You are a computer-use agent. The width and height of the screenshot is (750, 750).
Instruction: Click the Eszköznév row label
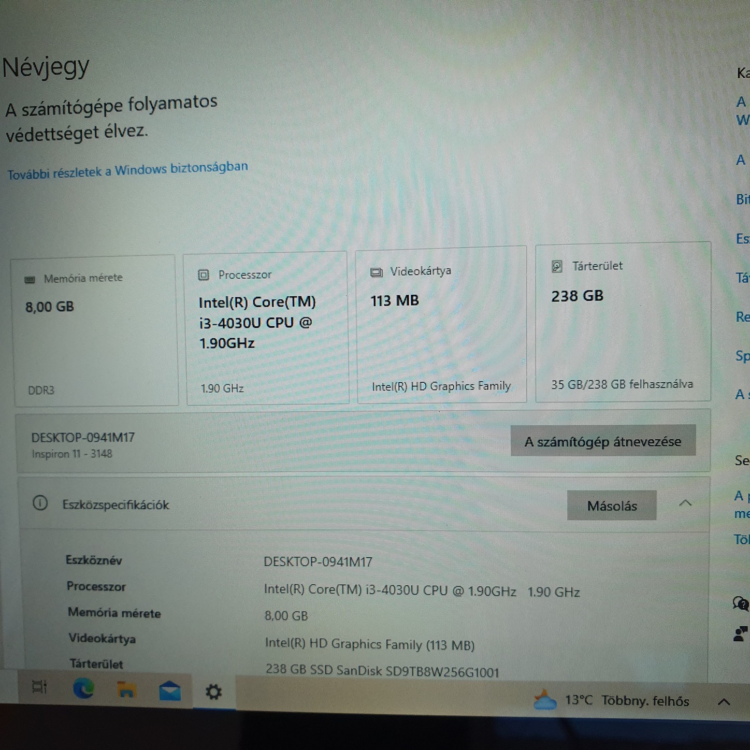pyautogui.click(x=94, y=560)
